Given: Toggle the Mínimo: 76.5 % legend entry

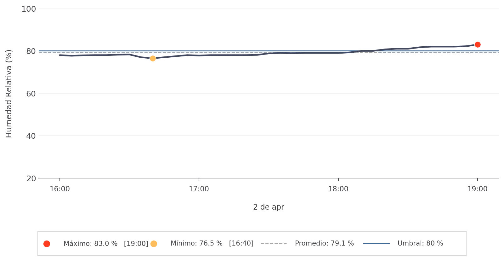Looking at the screenshot, I should [212, 244].
